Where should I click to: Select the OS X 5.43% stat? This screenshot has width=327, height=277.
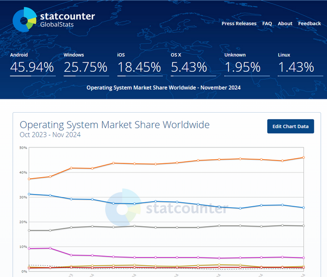coord(193,64)
